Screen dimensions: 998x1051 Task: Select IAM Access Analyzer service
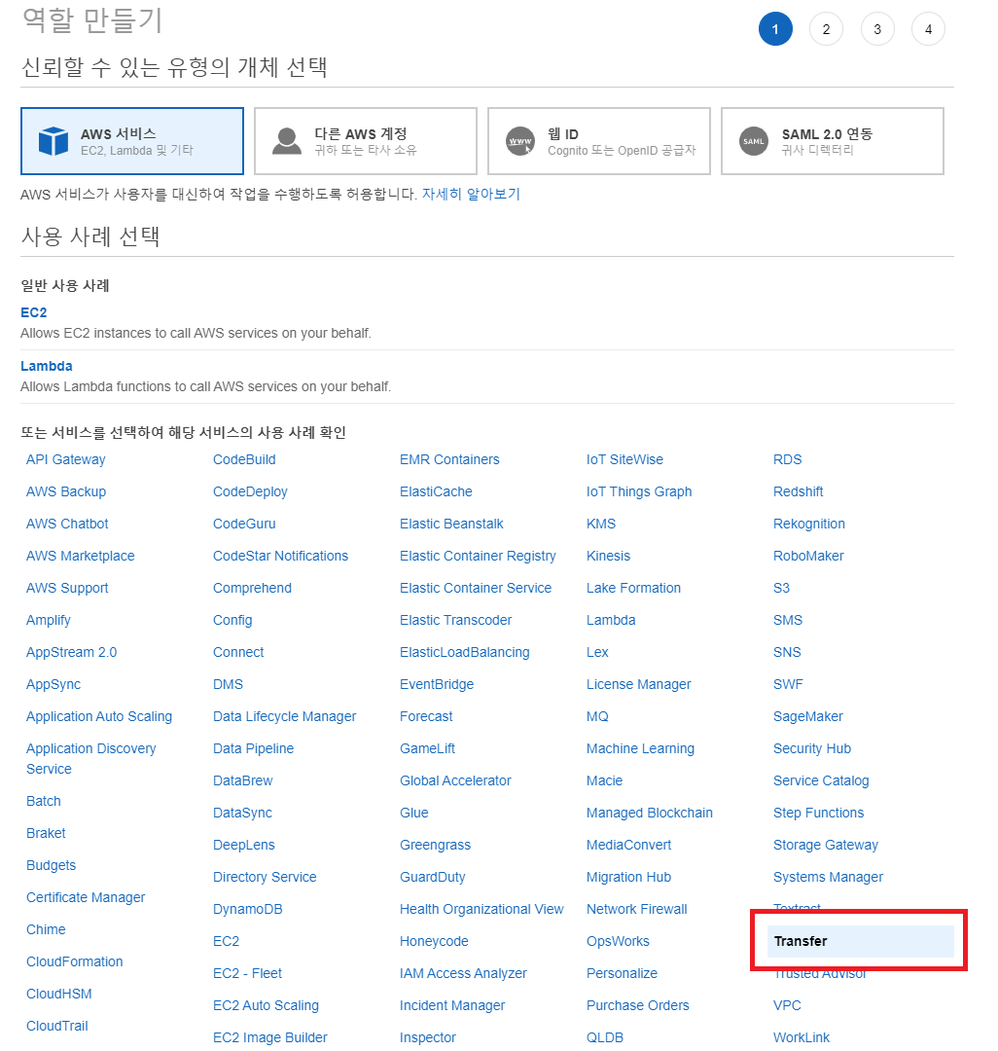tap(464, 973)
